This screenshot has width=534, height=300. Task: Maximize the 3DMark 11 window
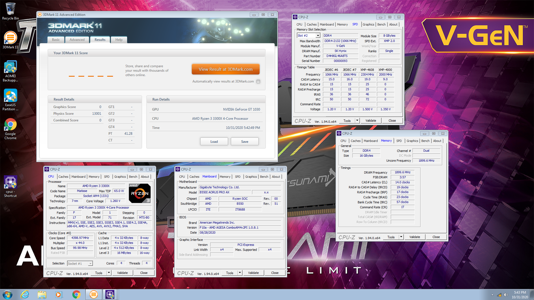click(263, 14)
